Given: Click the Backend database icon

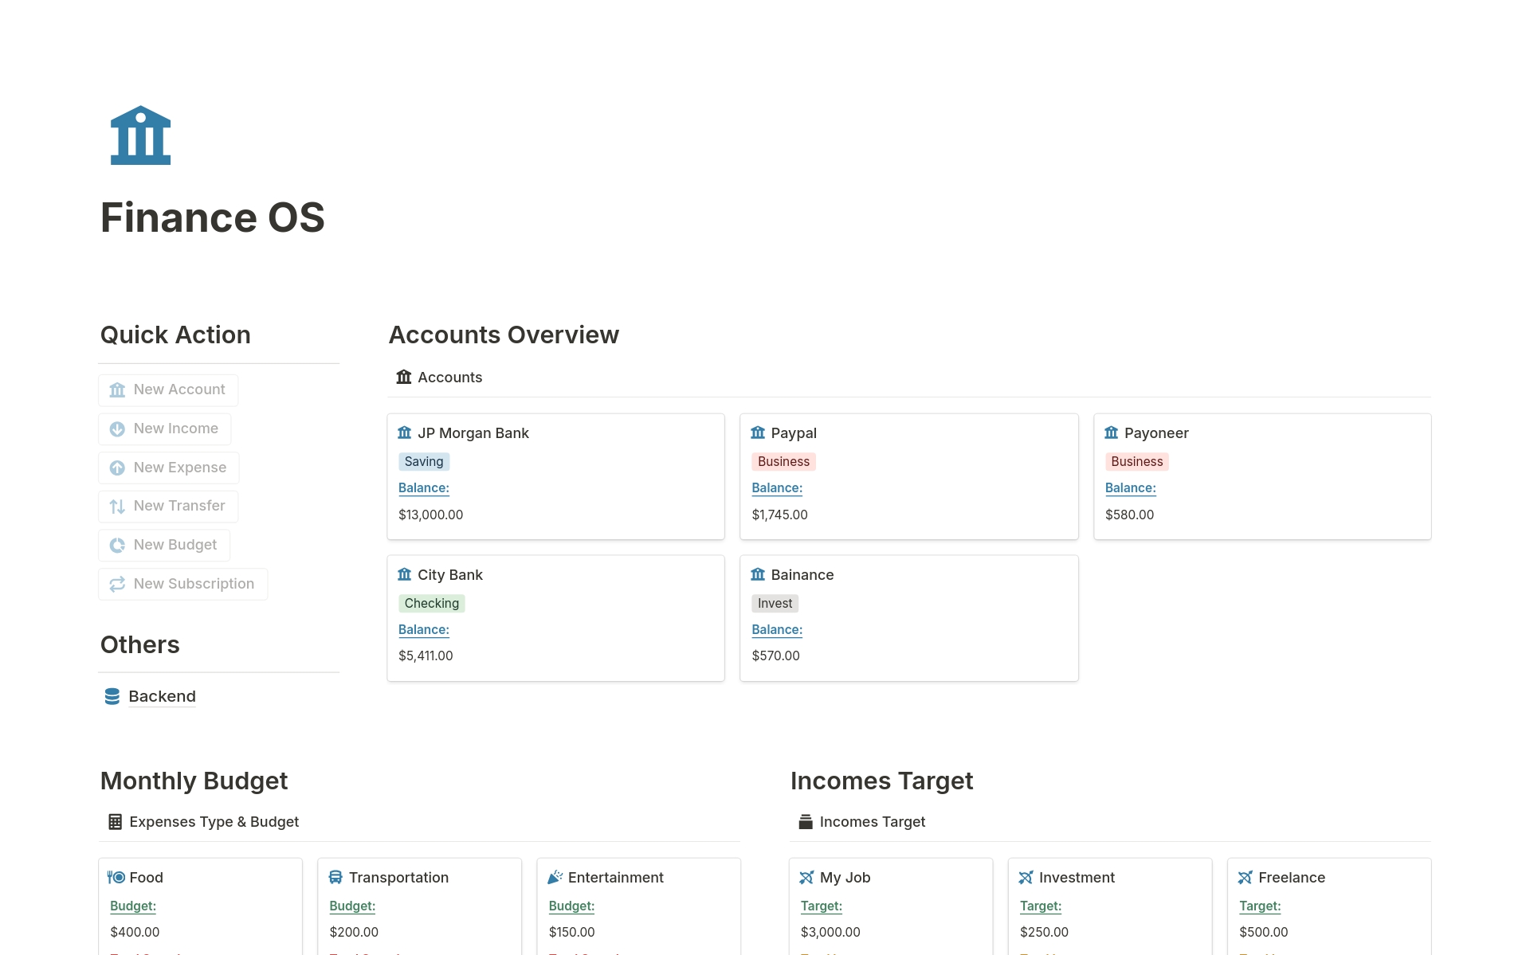Looking at the screenshot, I should point(112,697).
